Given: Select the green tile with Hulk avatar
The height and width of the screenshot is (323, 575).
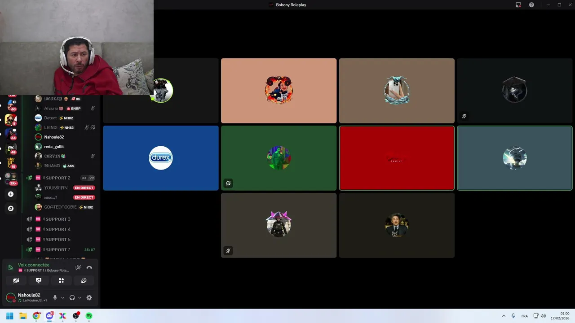Looking at the screenshot, I should [x=279, y=158].
